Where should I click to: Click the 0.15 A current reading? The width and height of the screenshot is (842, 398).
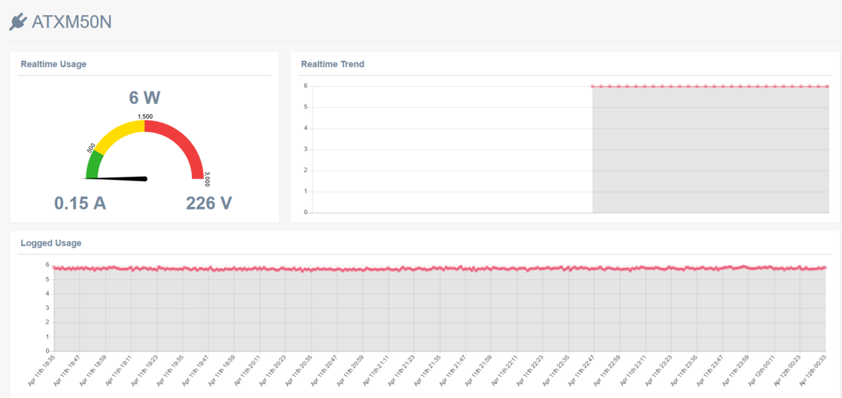point(80,203)
